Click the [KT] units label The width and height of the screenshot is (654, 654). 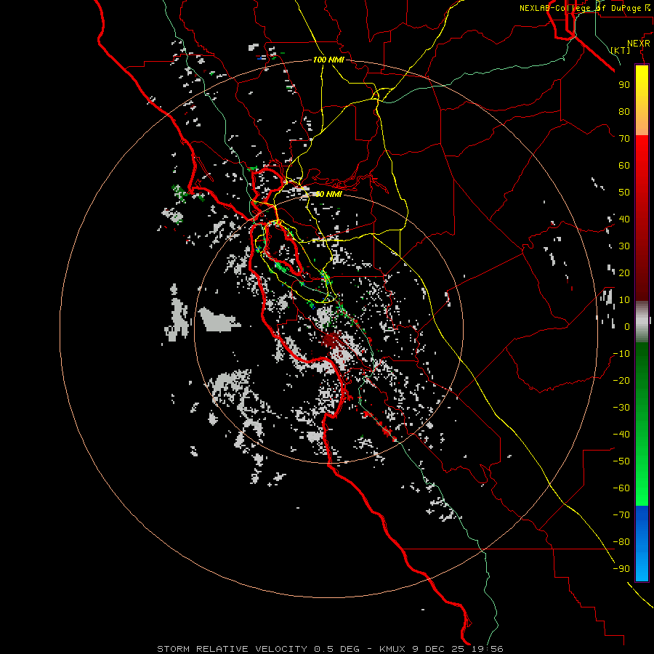click(x=621, y=50)
